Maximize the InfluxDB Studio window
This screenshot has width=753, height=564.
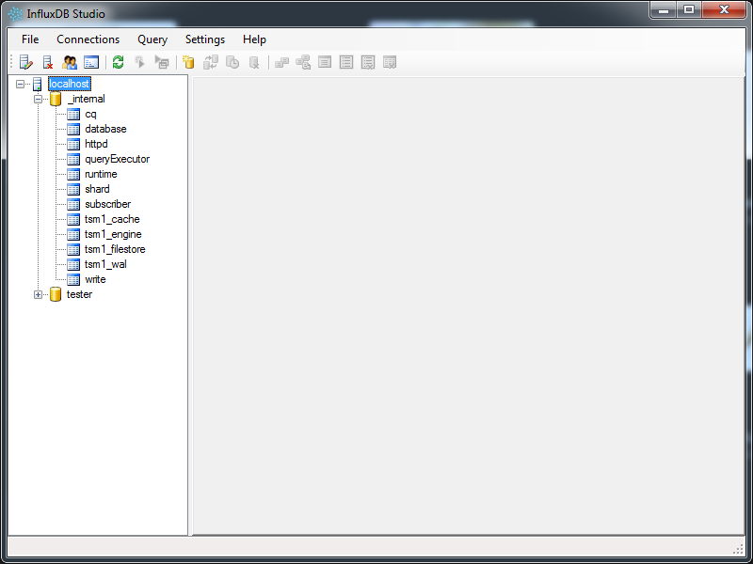pyautogui.click(x=689, y=10)
